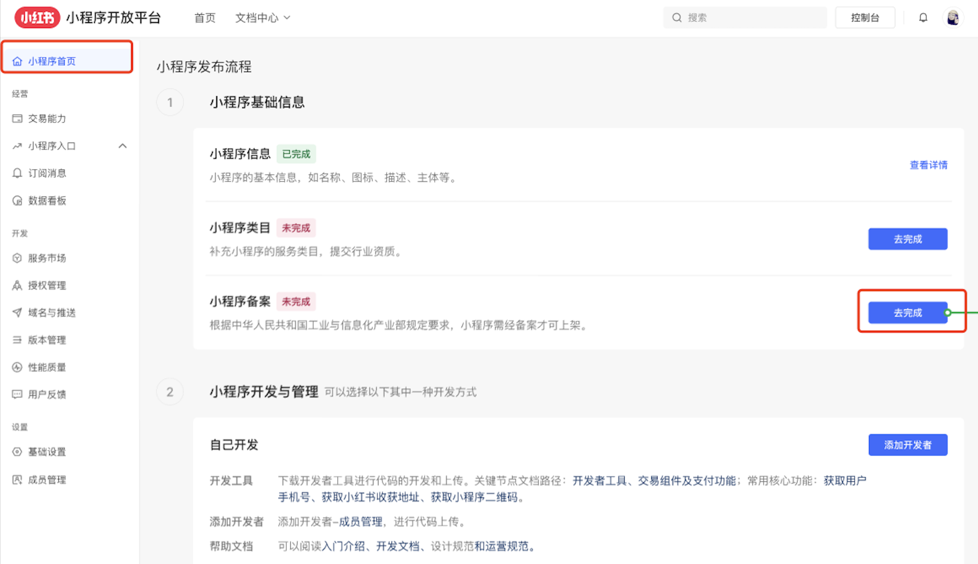Screen dimensions: 978x564
Task: Open 版本管理 menu item
Action: tap(47, 340)
